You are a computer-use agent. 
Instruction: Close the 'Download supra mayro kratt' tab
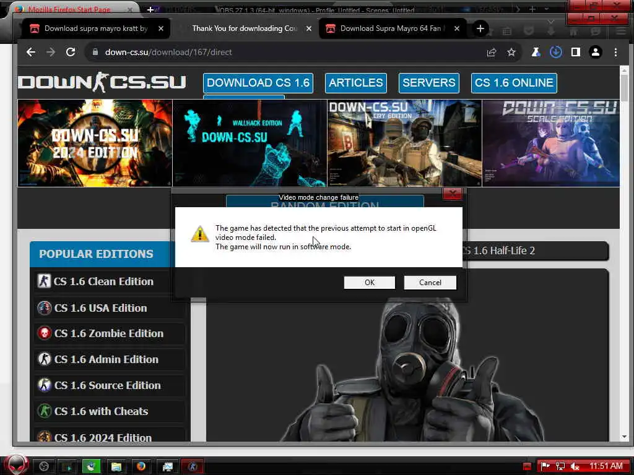pyautogui.click(x=161, y=28)
